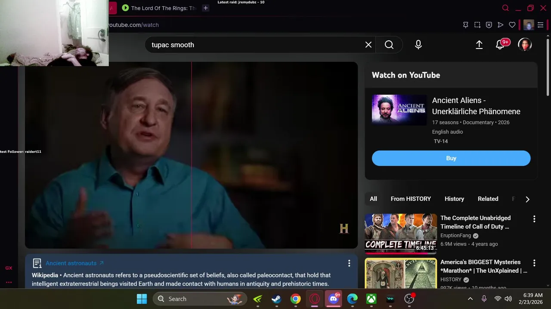Click the 'Watch on YouTube' heading
This screenshot has width=551, height=309.
(406, 75)
